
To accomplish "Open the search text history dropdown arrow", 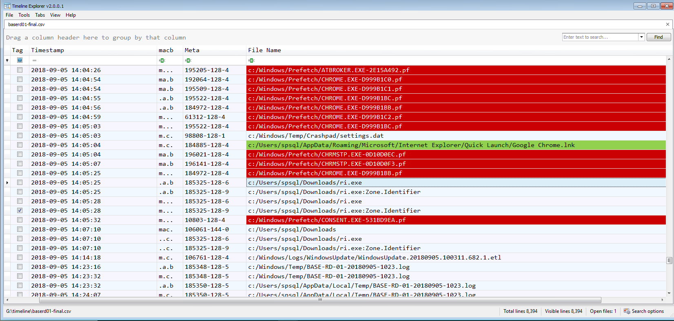I will (641, 37).
